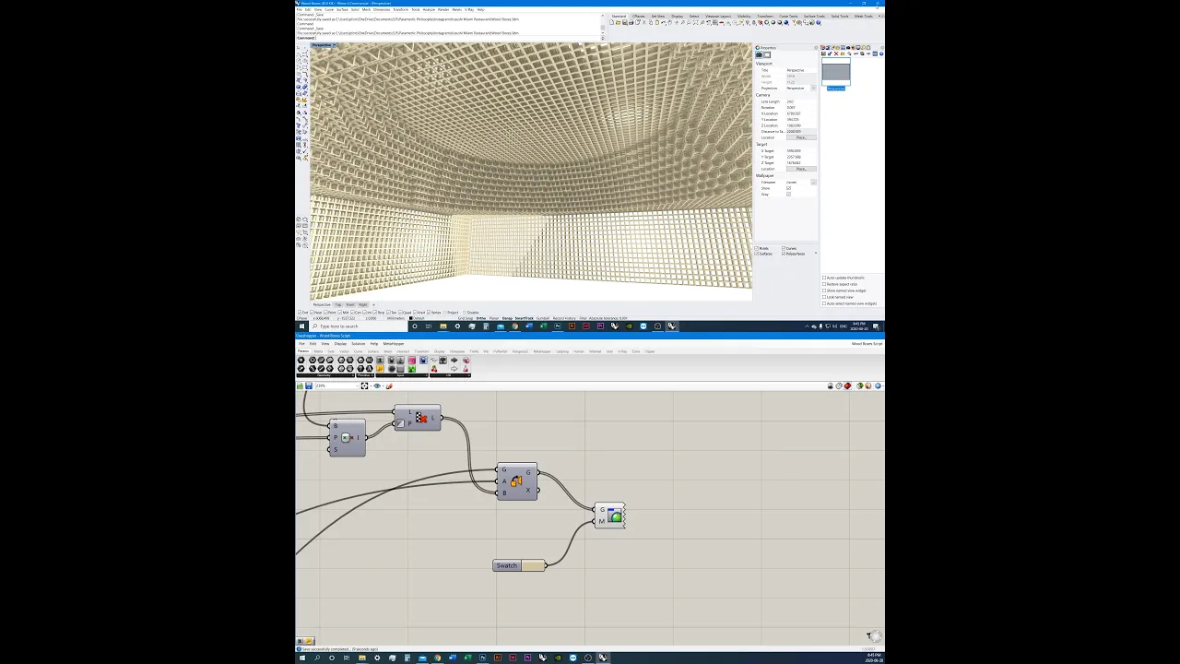
Task: Click the sketch brush icon in Grasshopper toolbar
Action: click(x=389, y=385)
